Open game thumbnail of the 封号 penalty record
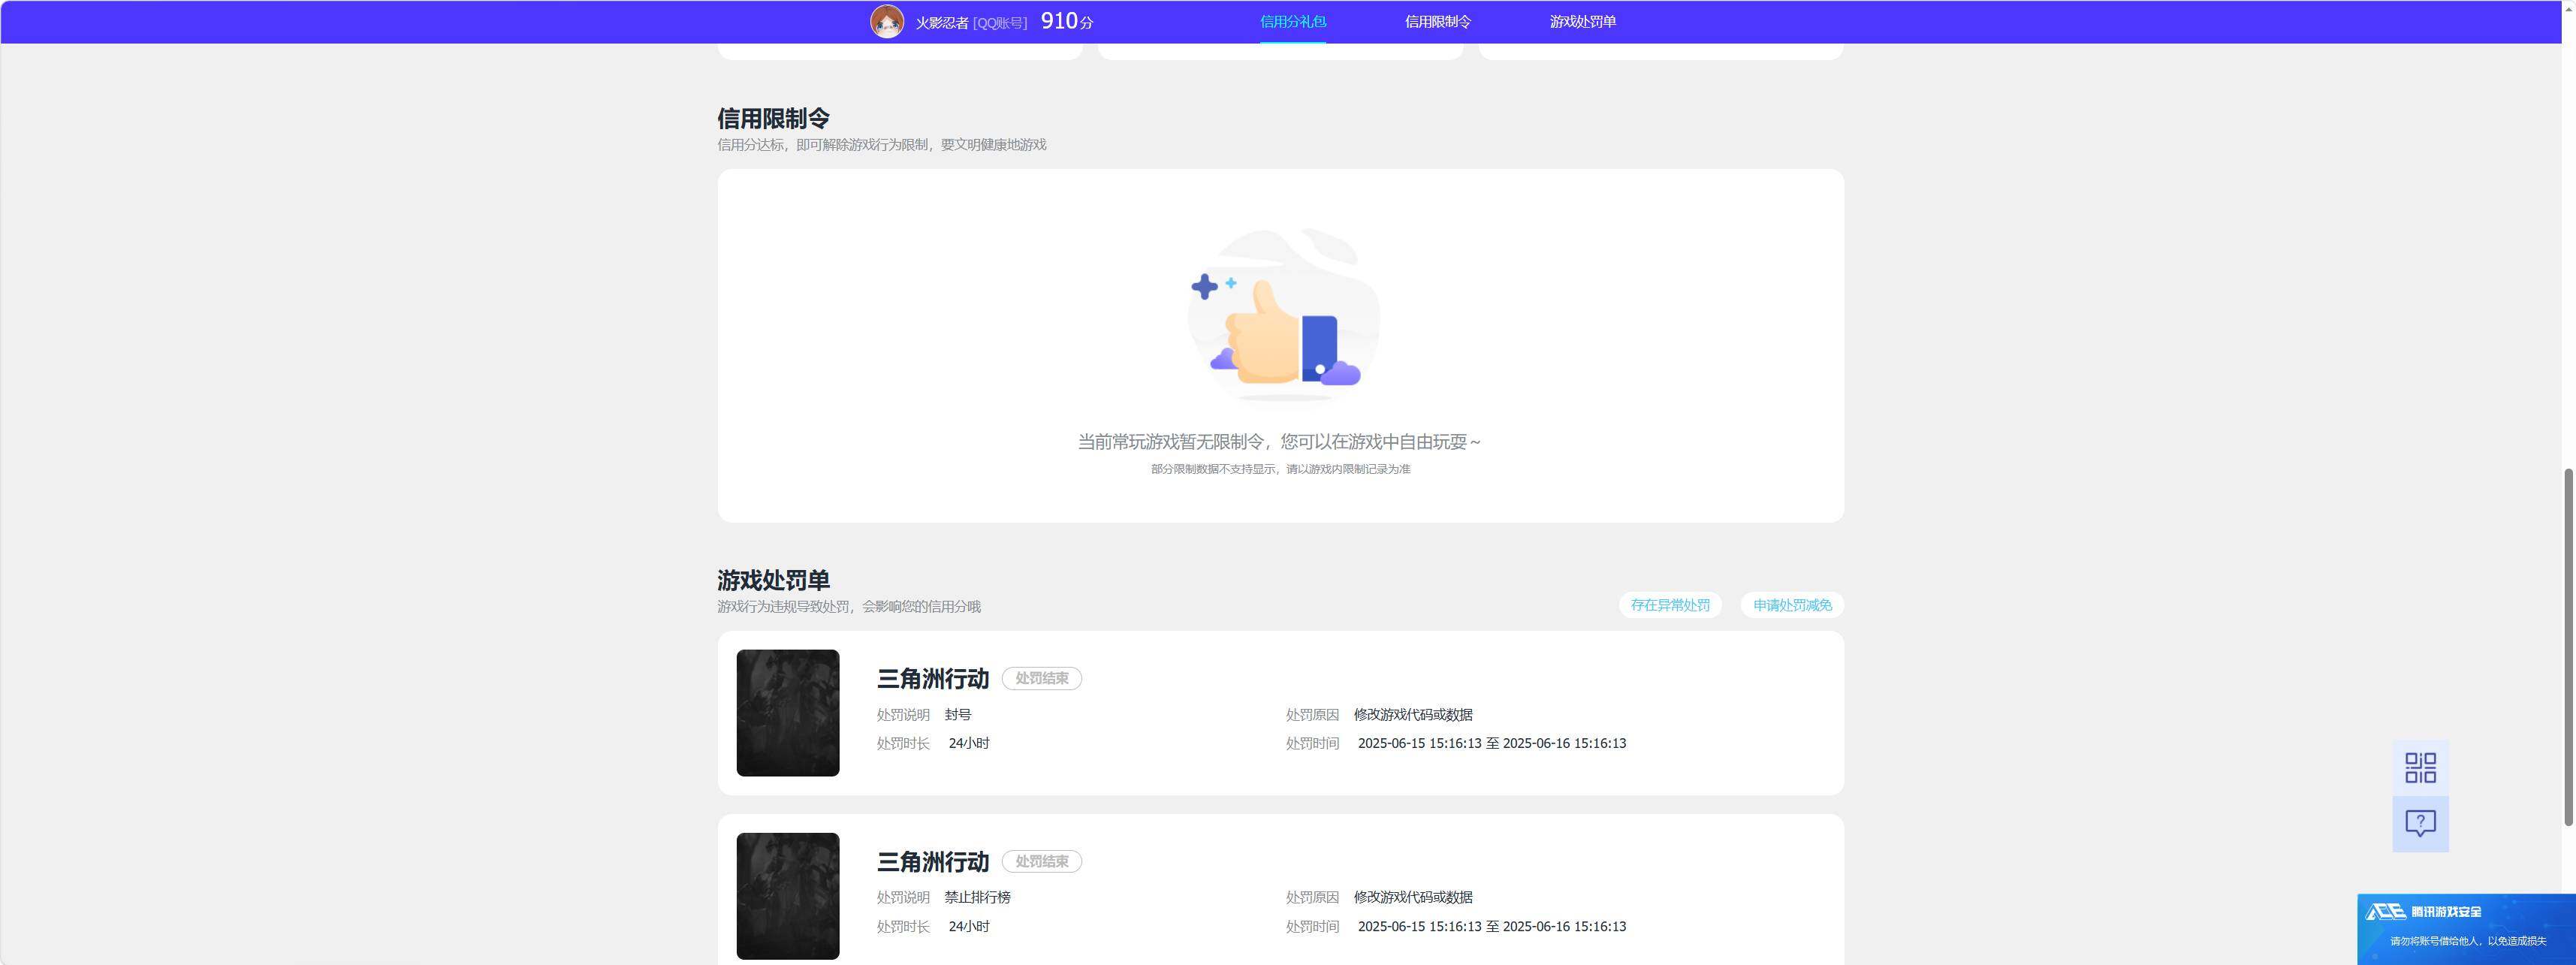The image size is (2576, 965). point(788,713)
